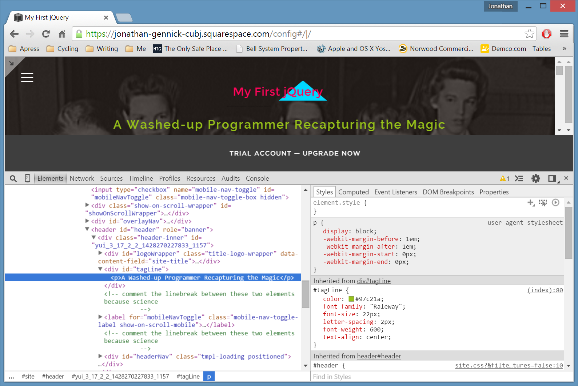578x386 pixels.
Task: Click the Trial Account Upgrade Now banner
Action: tap(295, 153)
